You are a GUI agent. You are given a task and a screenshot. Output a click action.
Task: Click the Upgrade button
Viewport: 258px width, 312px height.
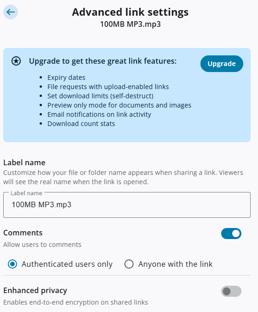tap(222, 64)
